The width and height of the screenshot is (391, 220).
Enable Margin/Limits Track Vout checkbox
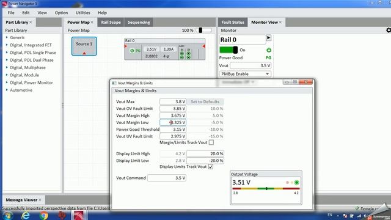[211, 142]
